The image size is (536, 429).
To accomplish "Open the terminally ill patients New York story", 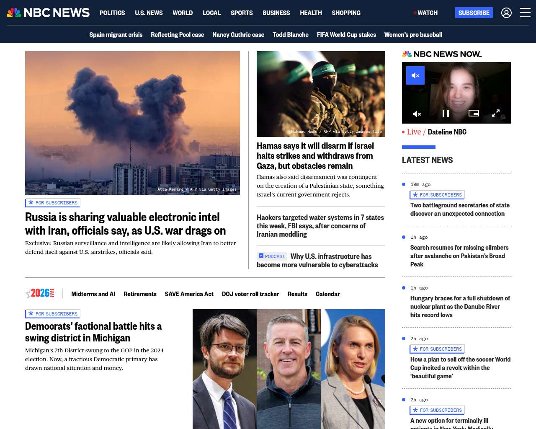I will point(452,423).
